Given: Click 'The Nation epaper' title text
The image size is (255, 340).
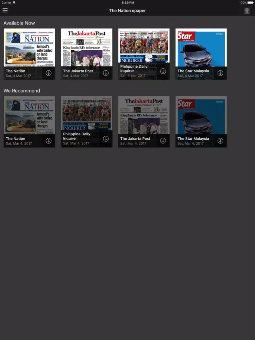Looking at the screenshot, I should click(128, 11).
